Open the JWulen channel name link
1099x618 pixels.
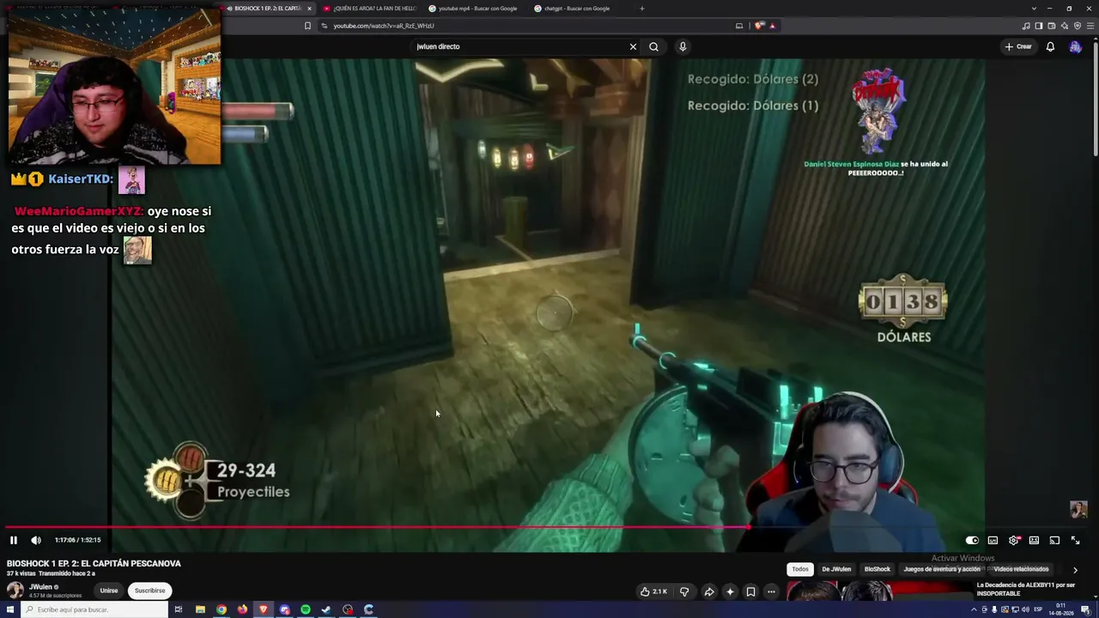41,587
